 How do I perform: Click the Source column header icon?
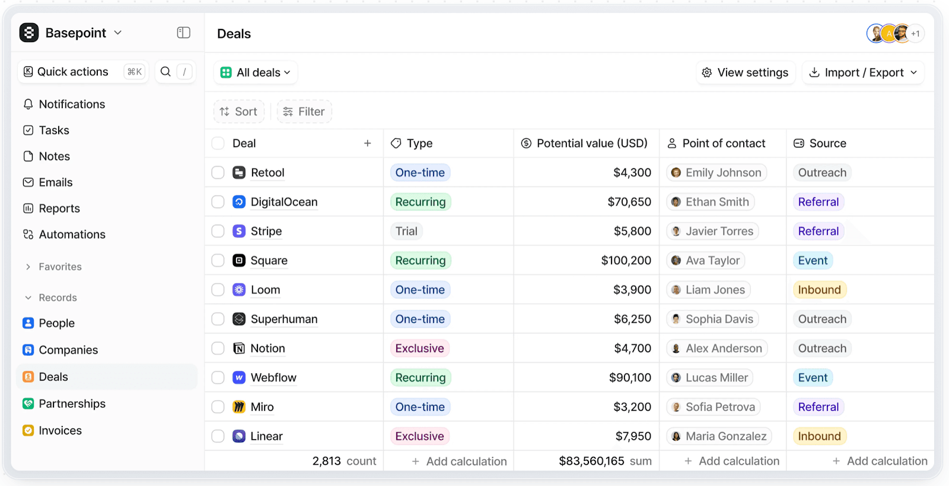(799, 143)
